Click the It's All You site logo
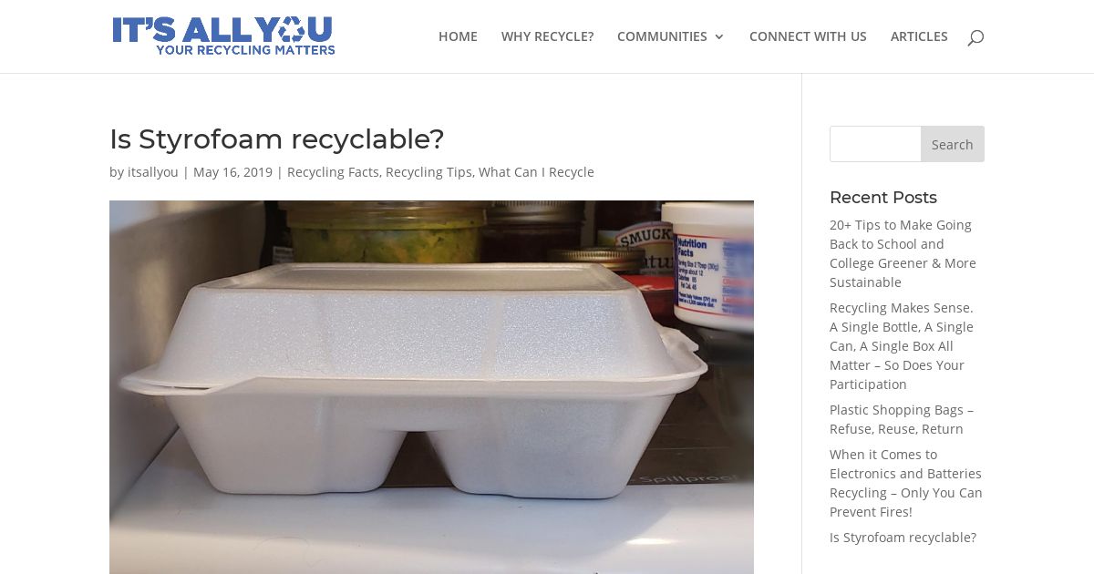The image size is (1094, 574). 223,36
